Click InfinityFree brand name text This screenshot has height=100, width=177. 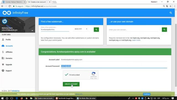click(20, 13)
